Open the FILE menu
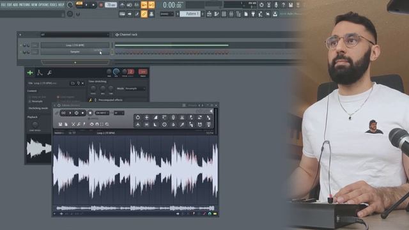The image size is (409, 230). 3,4
